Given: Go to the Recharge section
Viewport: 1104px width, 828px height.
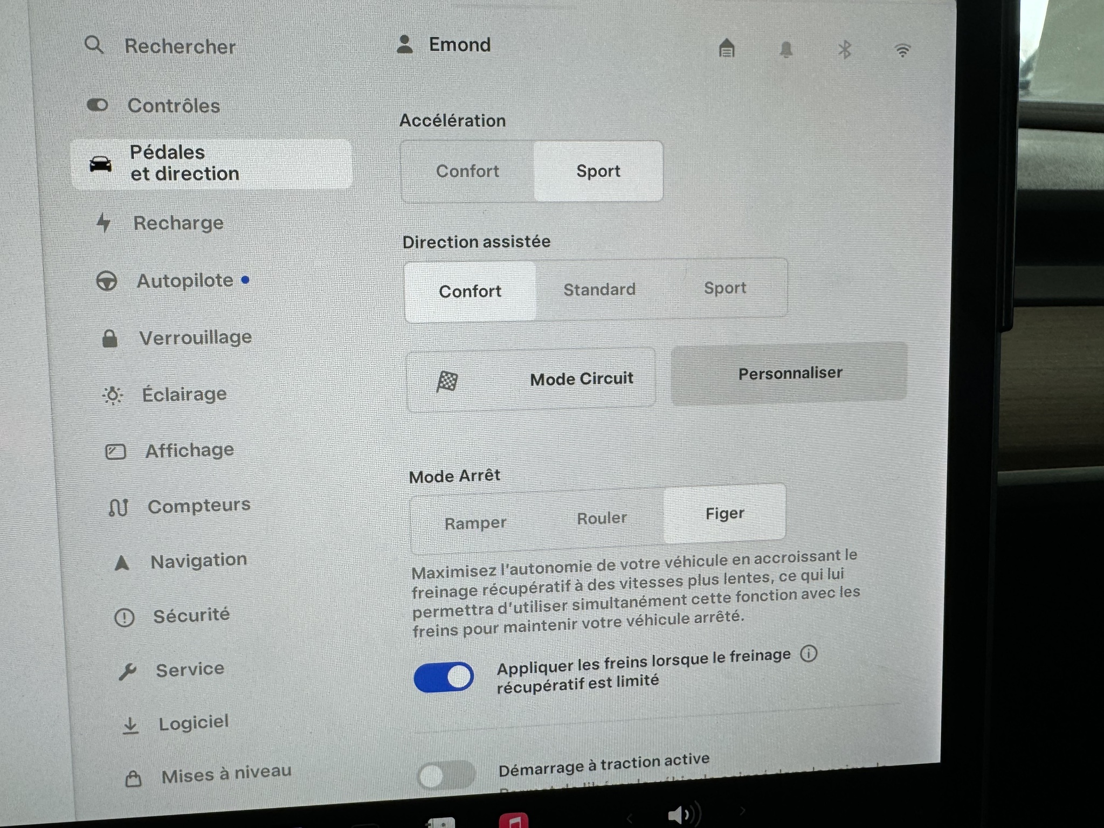Looking at the screenshot, I should [x=178, y=223].
